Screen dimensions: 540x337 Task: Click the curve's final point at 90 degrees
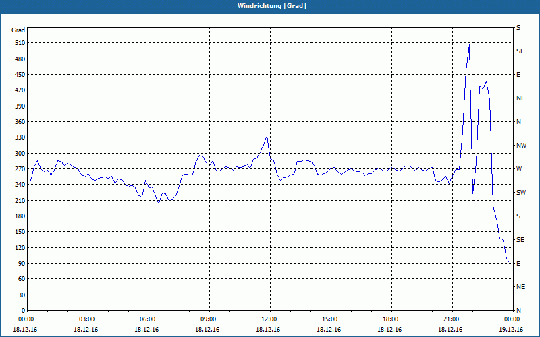click(x=510, y=263)
